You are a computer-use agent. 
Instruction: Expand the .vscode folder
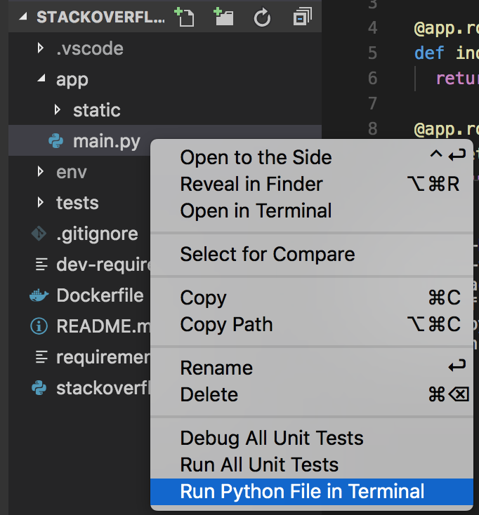pyautogui.click(x=40, y=48)
